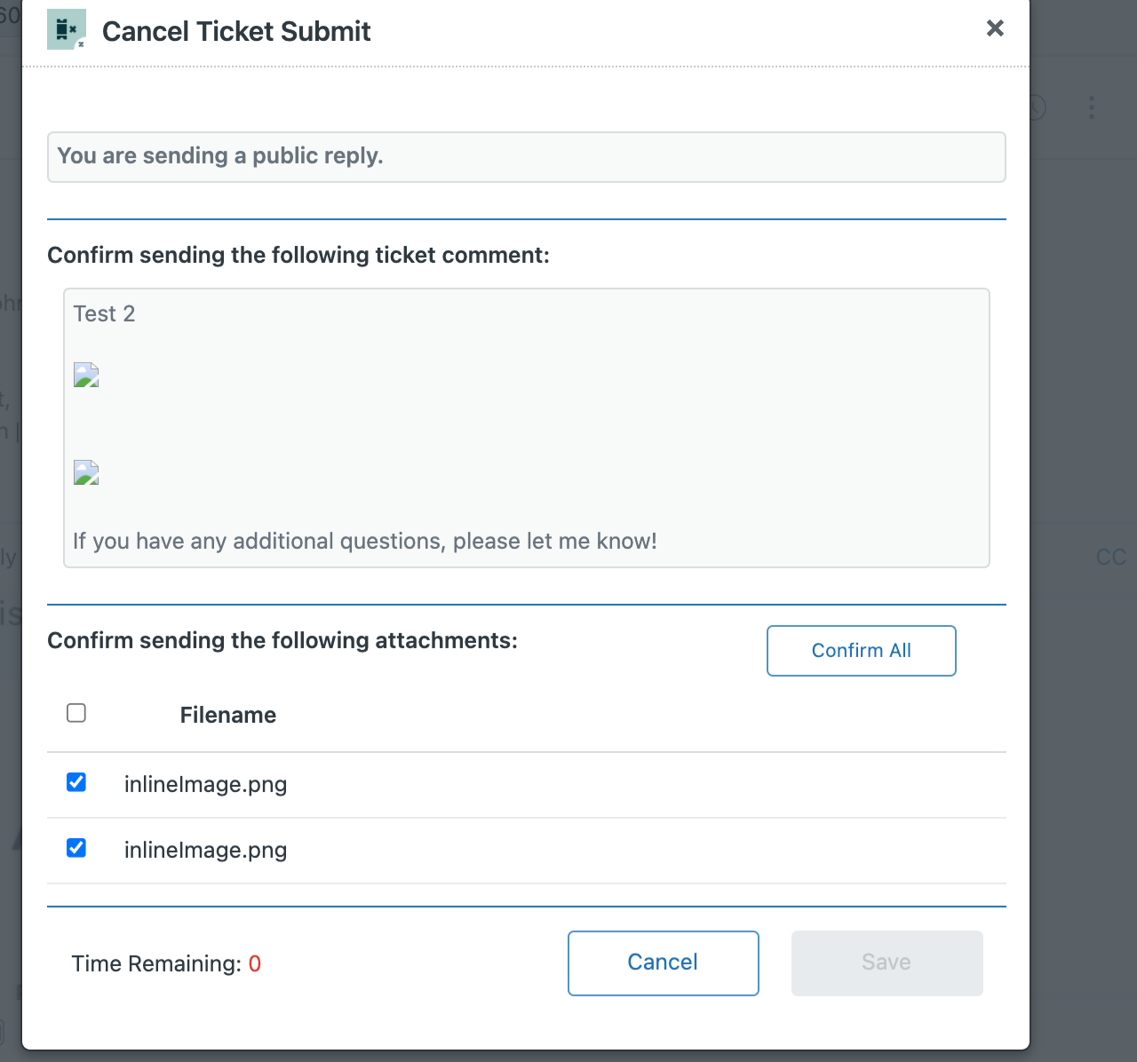The image size is (1137, 1062).
Task: Click the Filename column header
Action: pos(227,716)
